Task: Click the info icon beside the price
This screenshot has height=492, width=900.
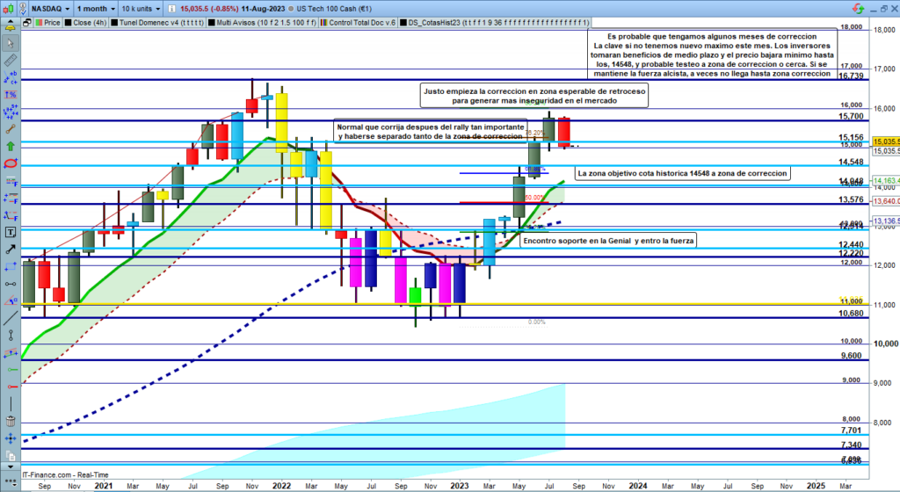Action: point(171,8)
